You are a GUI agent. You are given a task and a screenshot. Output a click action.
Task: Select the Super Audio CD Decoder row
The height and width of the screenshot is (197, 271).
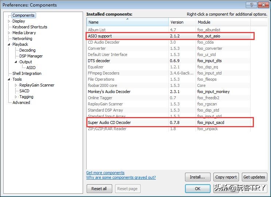[169, 122]
